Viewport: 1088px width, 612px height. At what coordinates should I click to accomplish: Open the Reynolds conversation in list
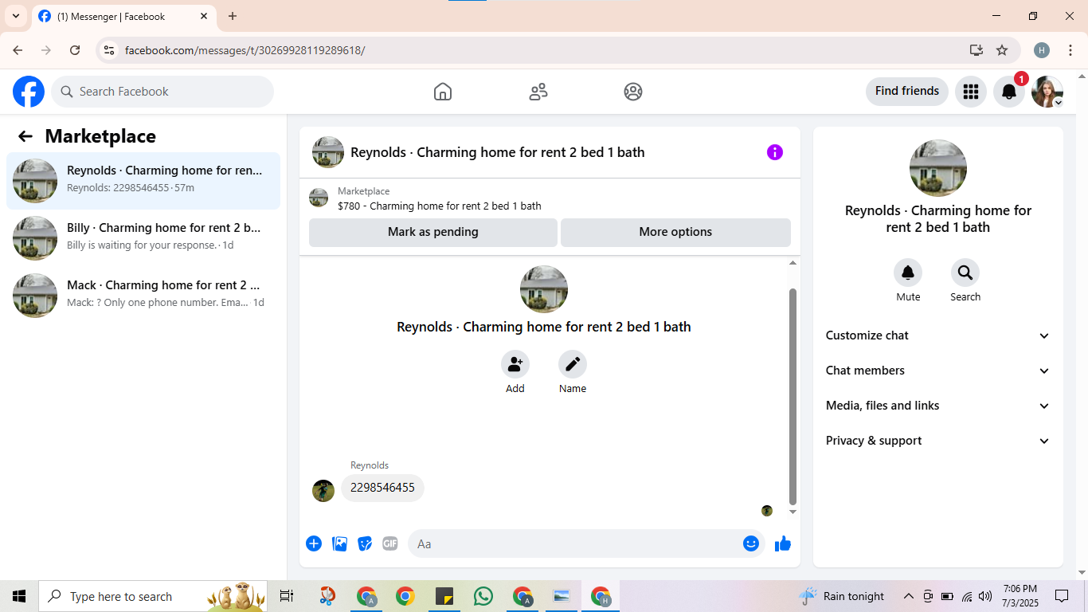pyautogui.click(x=143, y=181)
